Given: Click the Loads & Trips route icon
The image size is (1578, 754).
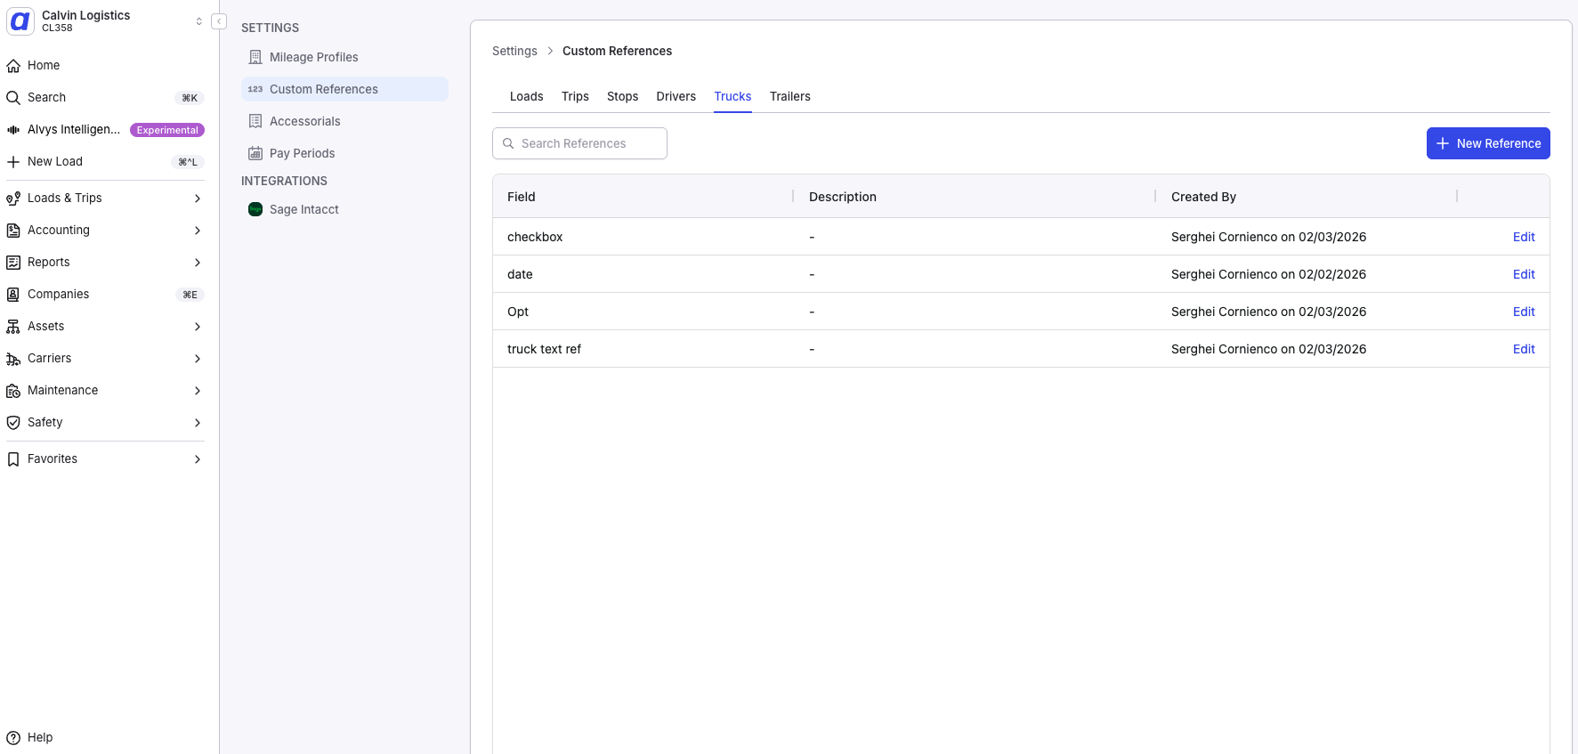Looking at the screenshot, I should 13,199.
